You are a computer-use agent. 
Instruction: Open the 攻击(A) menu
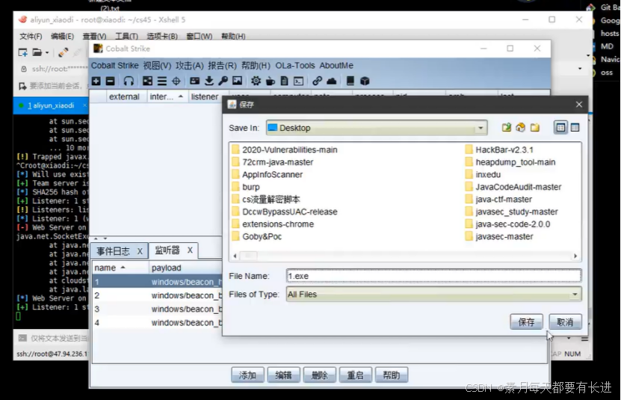(x=190, y=65)
